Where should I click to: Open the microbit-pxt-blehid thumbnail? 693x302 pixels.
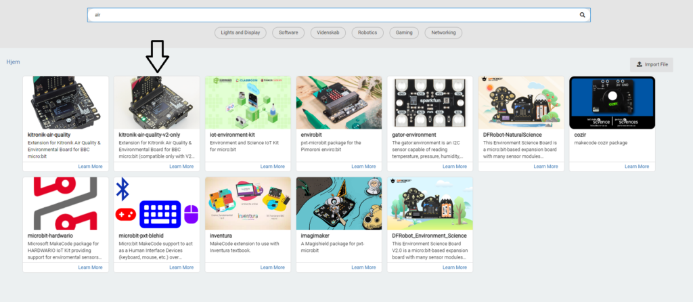click(156, 203)
